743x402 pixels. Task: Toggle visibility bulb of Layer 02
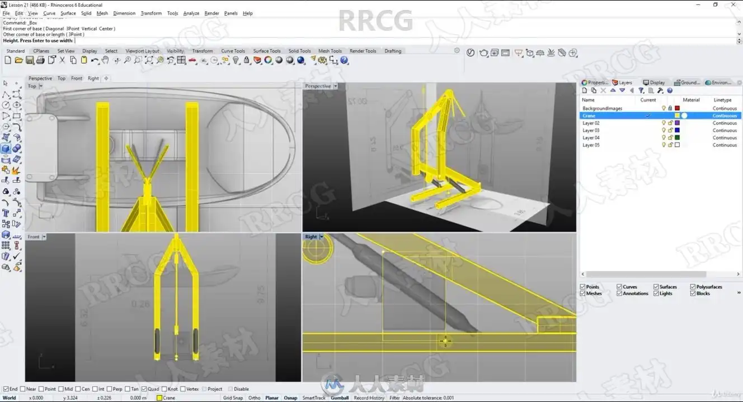664,123
